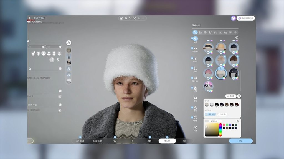
Task: Pick the dark red preset hat color
Action: point(237,105)
